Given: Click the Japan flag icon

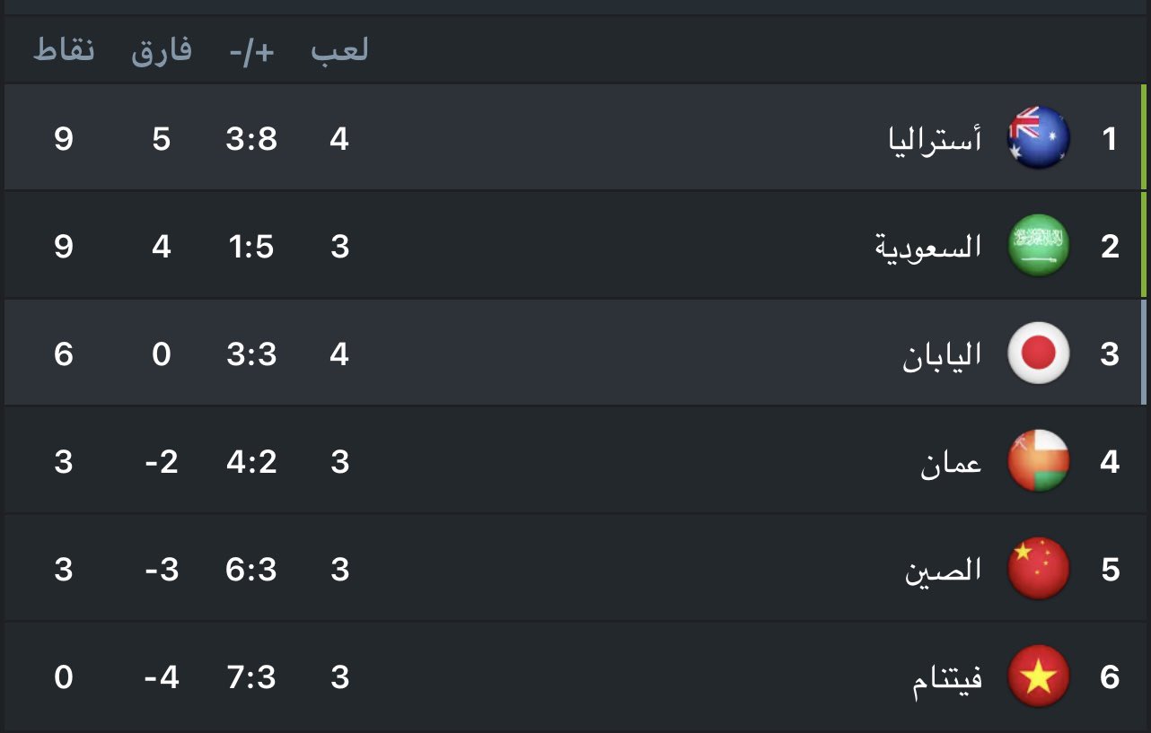Looking at the screenshot, I should click(x=1039, y=353).
